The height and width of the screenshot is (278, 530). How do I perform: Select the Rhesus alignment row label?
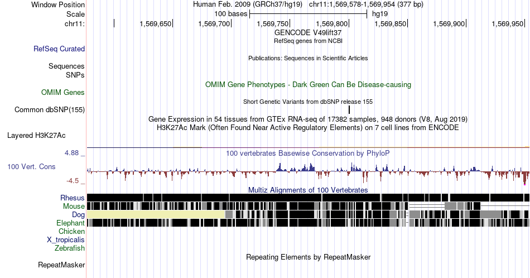coord(73,198)
